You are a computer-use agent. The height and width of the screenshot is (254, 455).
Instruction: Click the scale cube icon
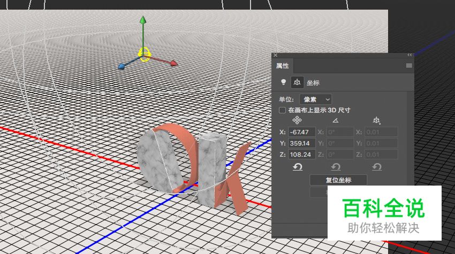(377, 120)
